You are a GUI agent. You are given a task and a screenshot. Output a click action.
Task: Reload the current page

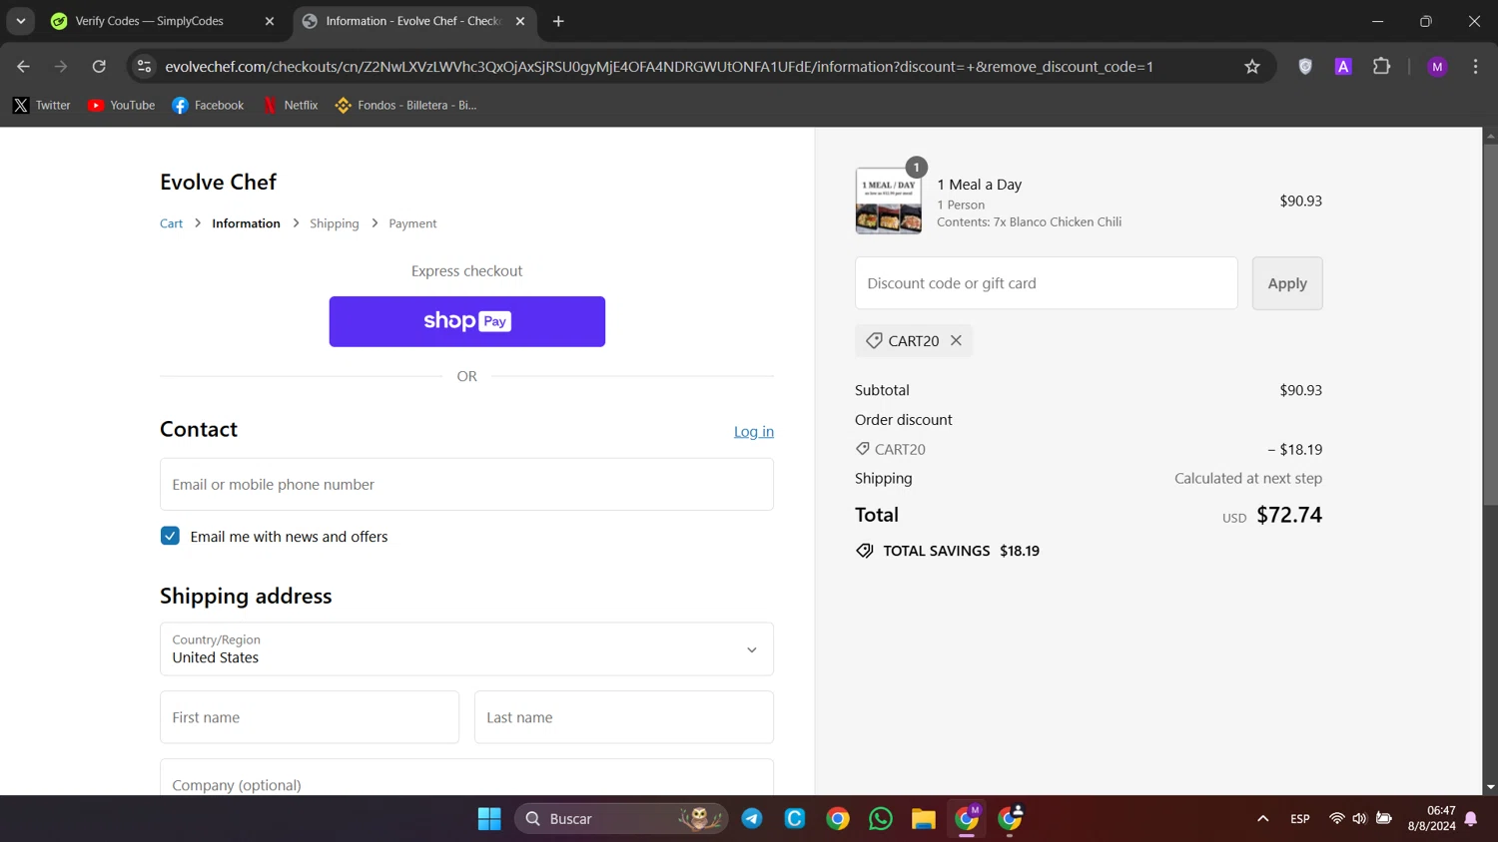tap(99, 67)
